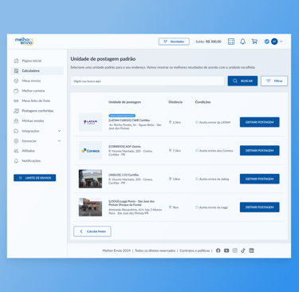299x292 pixels.
Task: Click the 'Aceita envios da LATAM' text
Action: pos(214,122)
